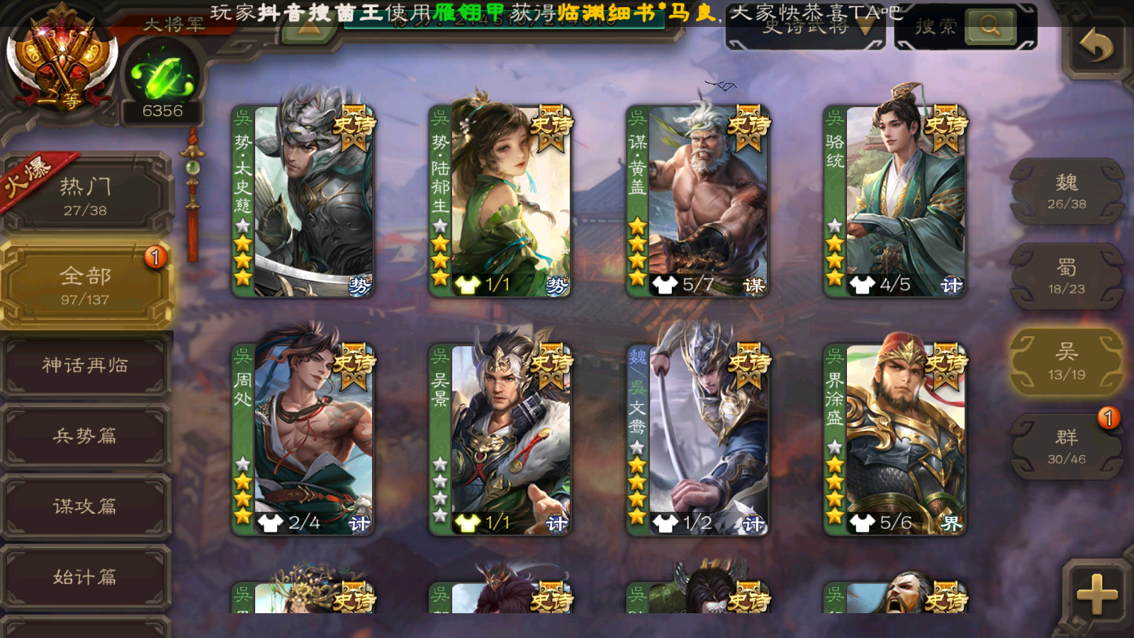The height and width of the screenshot is (638, 1134).
Task: Click shirt skin icon on 周处 card
Action: pyautogui.click(x=270, y=523)
